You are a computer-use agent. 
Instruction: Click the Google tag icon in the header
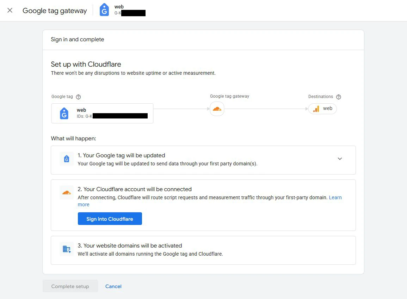104,10
